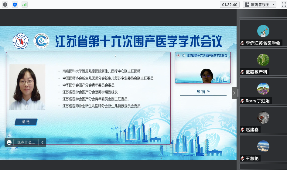This screenshot has height=171, width=287.
Task: Click bullet 中国医师协会新生儿医师分会新生儿复苏专业委员会副主任委员
Action: [x=108, y=78]
